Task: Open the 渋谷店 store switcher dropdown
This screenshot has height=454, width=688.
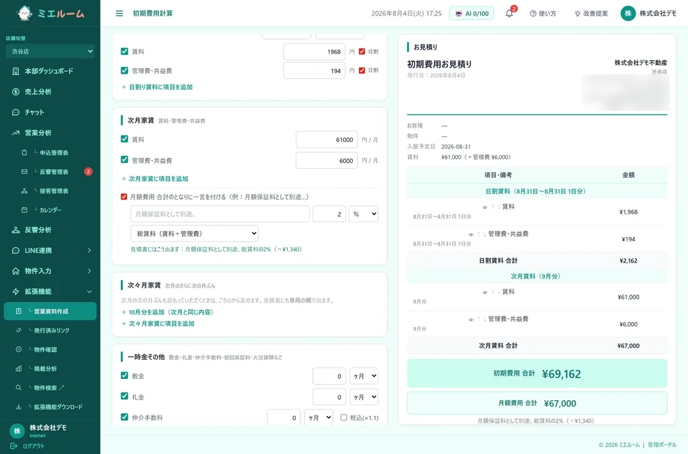Action: 51,51
